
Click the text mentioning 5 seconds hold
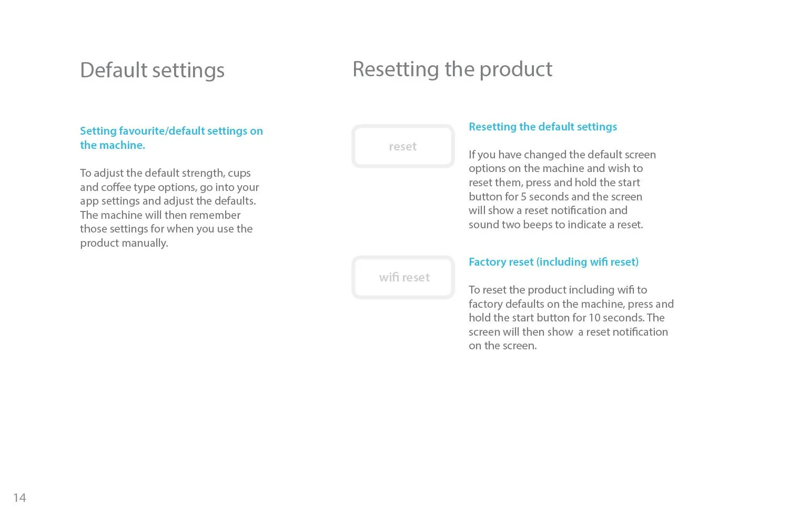[555, 197]
